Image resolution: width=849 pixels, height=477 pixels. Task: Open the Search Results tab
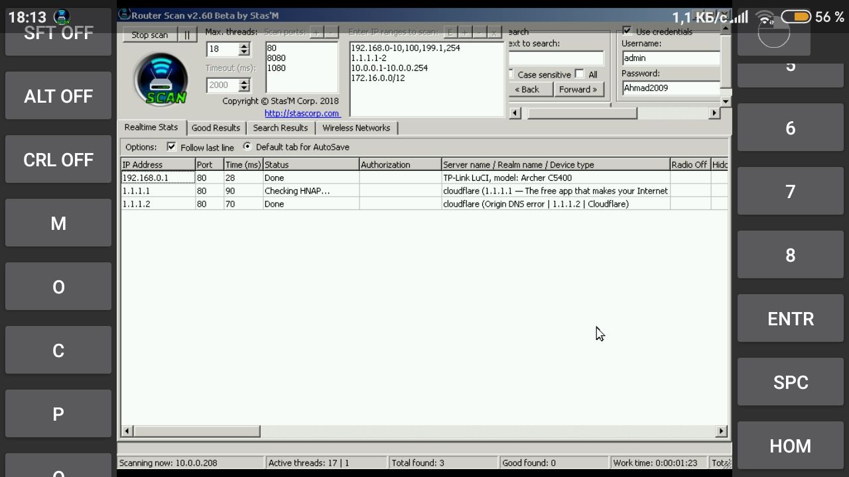pyautogui.click(x=281, y=128)
